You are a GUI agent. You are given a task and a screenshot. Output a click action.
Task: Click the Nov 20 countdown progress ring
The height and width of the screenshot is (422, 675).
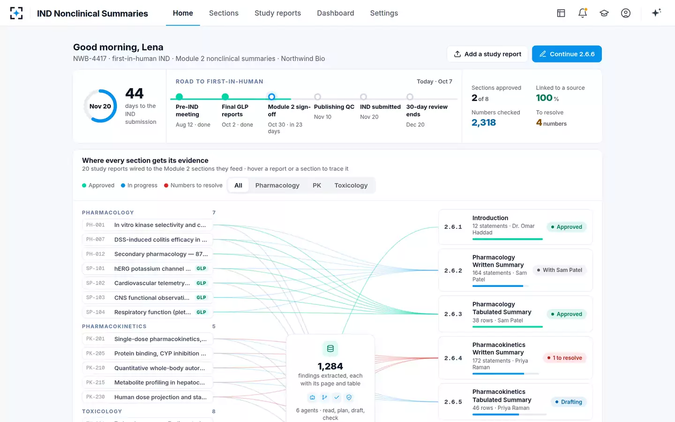coord(100,106)
